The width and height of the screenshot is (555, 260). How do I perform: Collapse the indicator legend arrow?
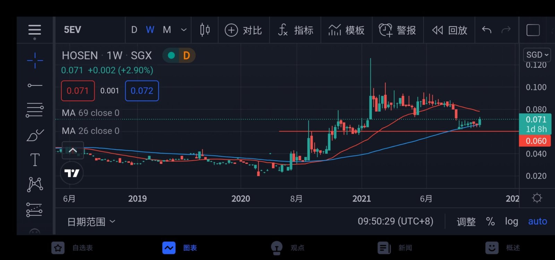[73, 150]
